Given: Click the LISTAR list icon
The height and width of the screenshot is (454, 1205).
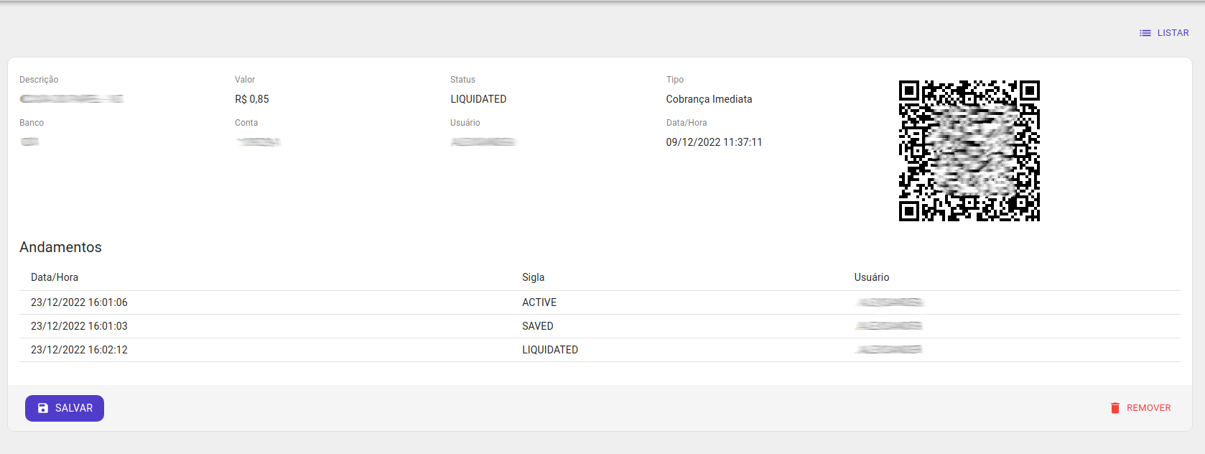Looking at the screenshot, I should (x=1145, y=33).
